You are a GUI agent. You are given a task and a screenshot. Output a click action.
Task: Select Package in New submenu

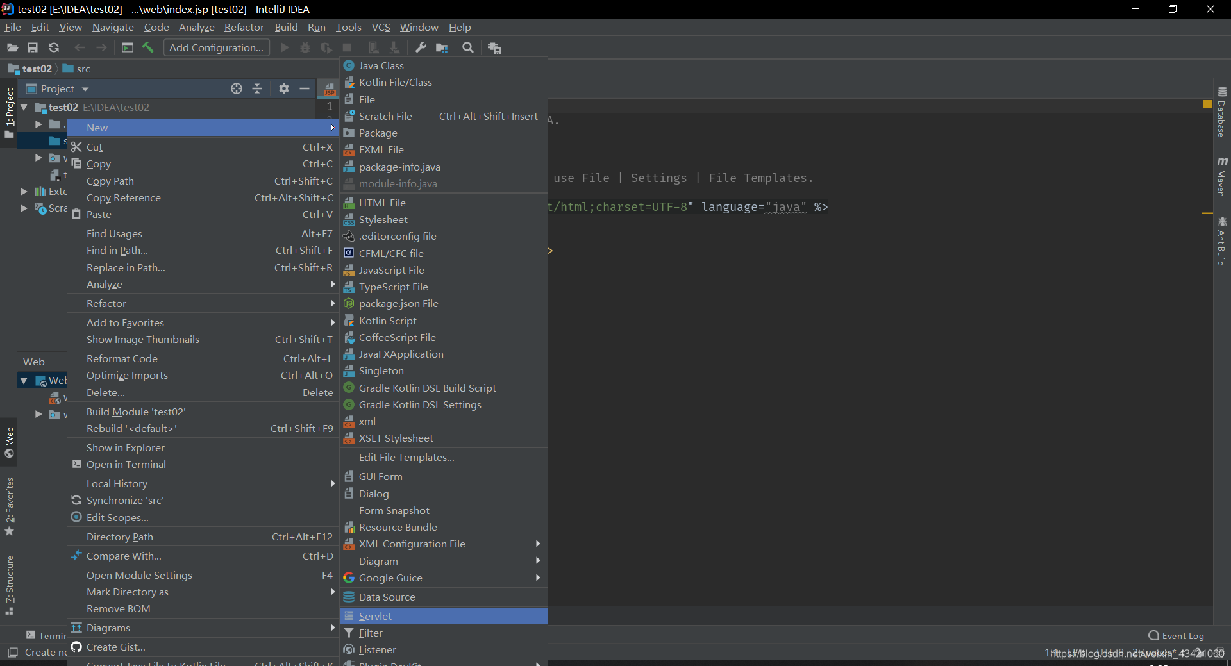(x=444, y=133)
